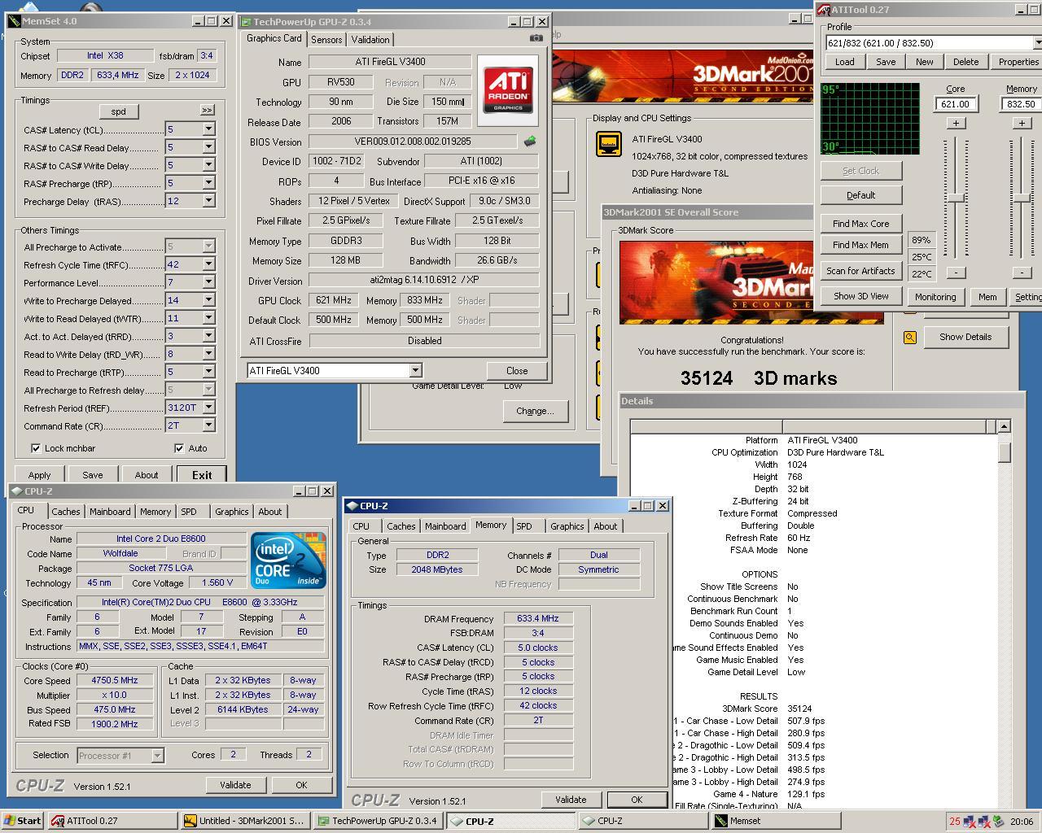Screen dimensions: 1042x833
Task: Adjust the Core clock slider in ATITool
Action: coord(955,198)
